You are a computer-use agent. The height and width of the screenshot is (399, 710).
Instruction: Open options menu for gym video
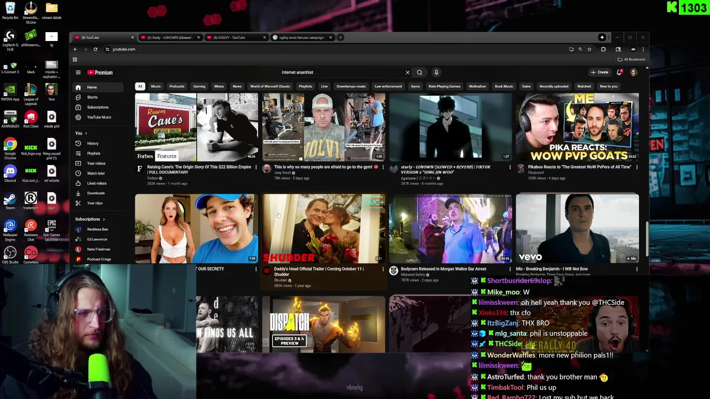pos(383,167)
